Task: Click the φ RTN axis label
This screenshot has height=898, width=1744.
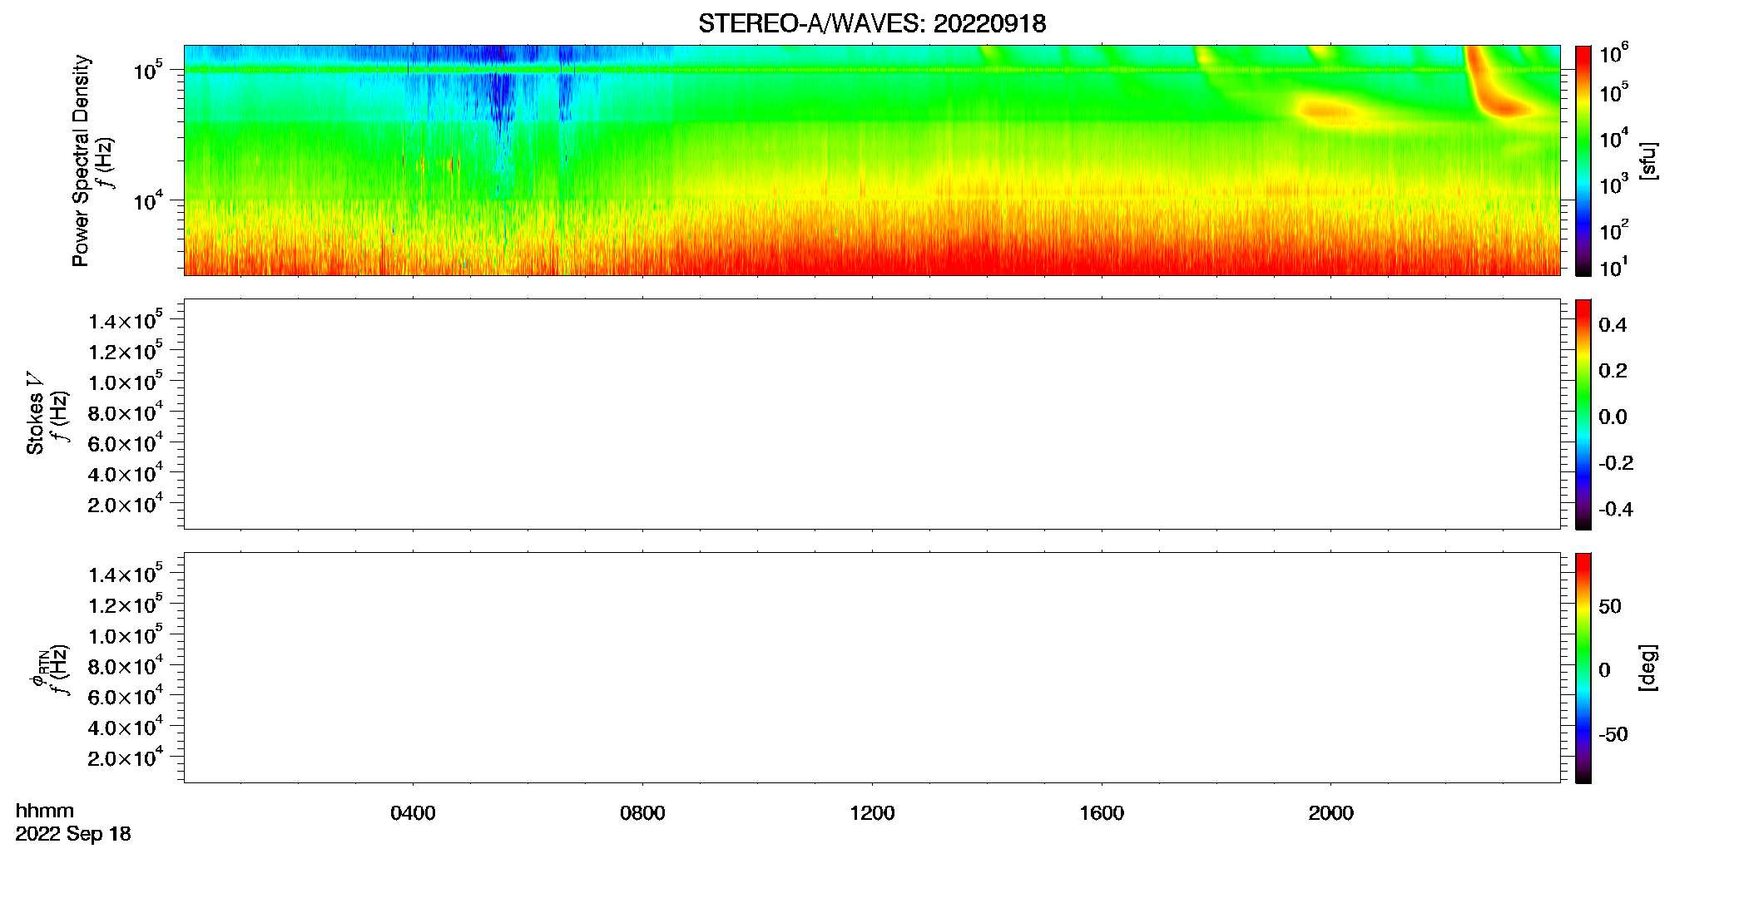Action: pos(38,668)
